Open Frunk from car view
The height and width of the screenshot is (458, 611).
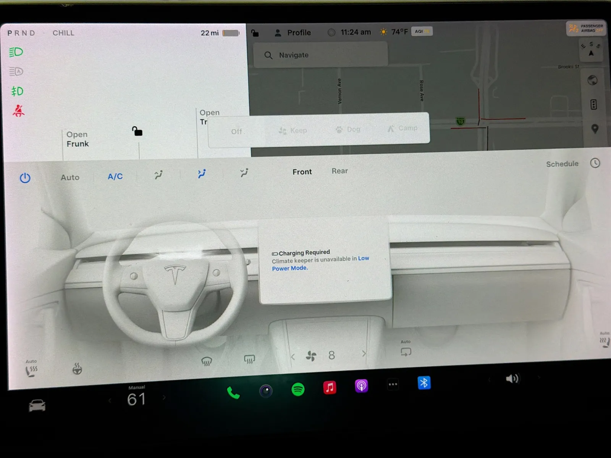(x=78, y=139)
